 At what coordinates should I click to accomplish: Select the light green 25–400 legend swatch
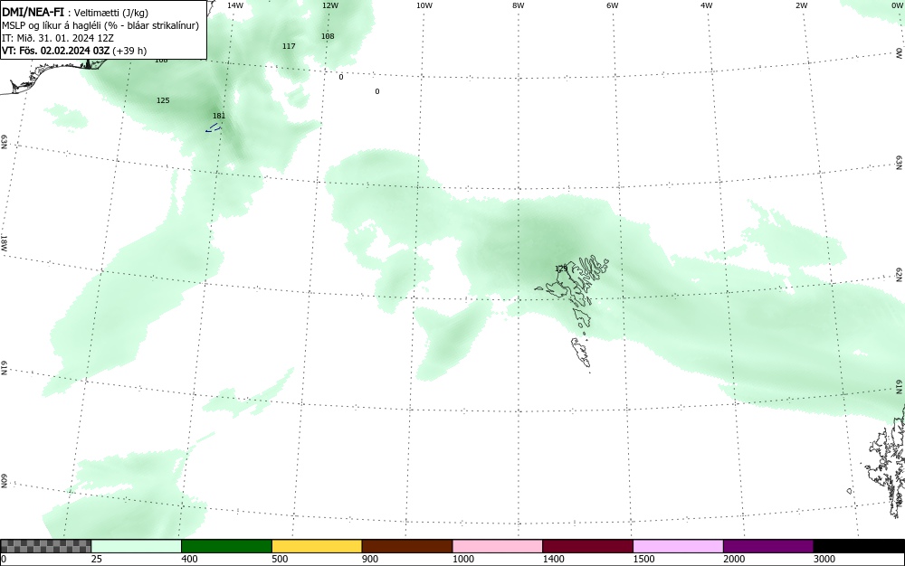point(137,546)
